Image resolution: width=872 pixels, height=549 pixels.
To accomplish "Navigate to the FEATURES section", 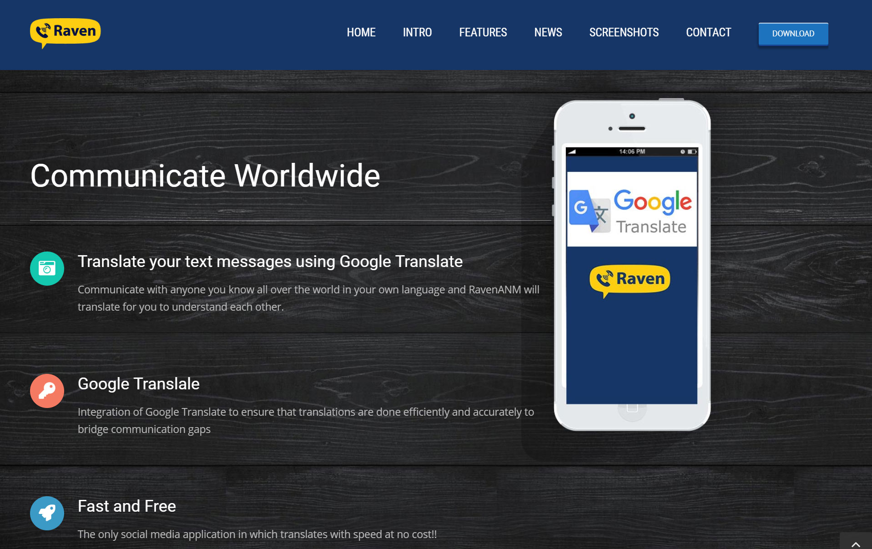I will click(483, 33).
